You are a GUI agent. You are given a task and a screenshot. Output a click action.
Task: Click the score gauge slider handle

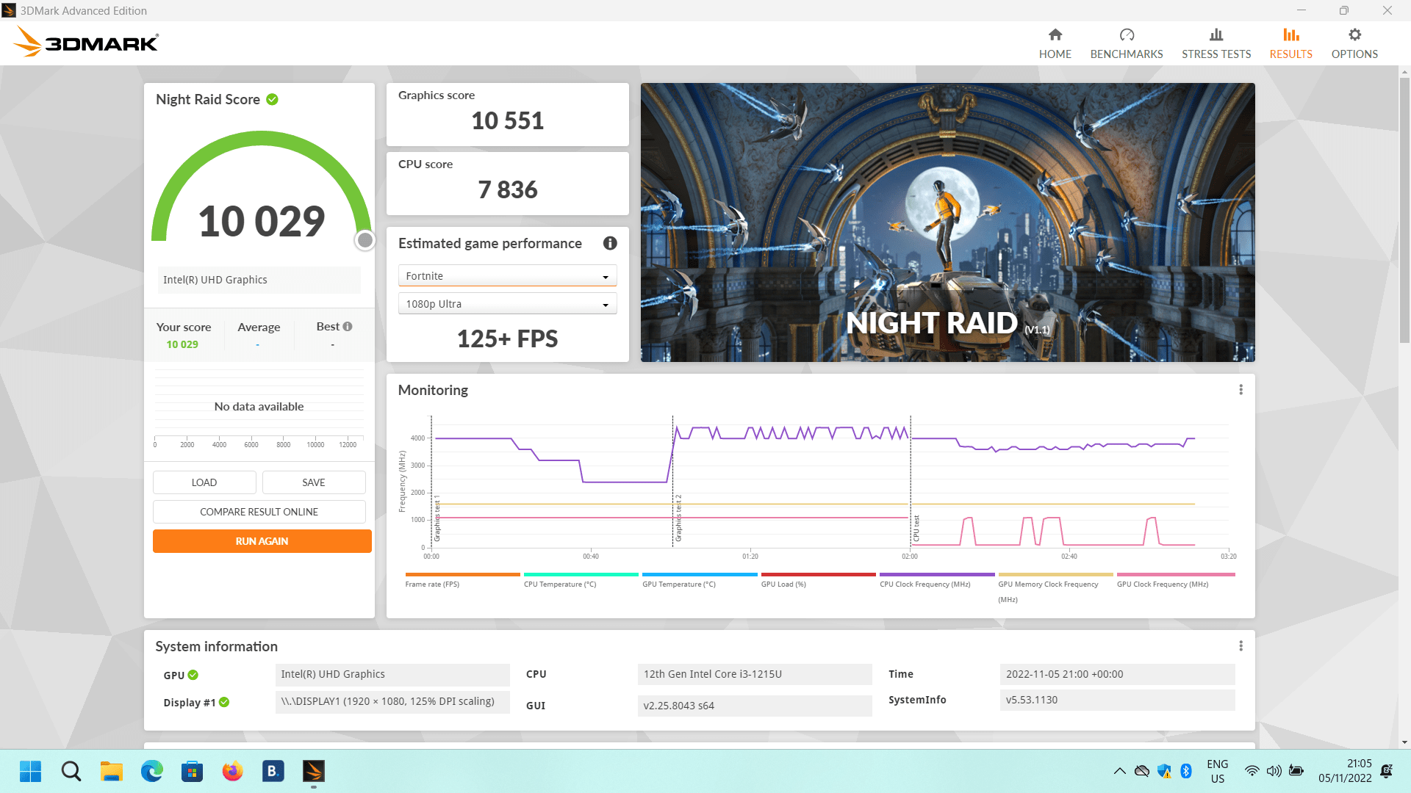click(x=365, y=240)
